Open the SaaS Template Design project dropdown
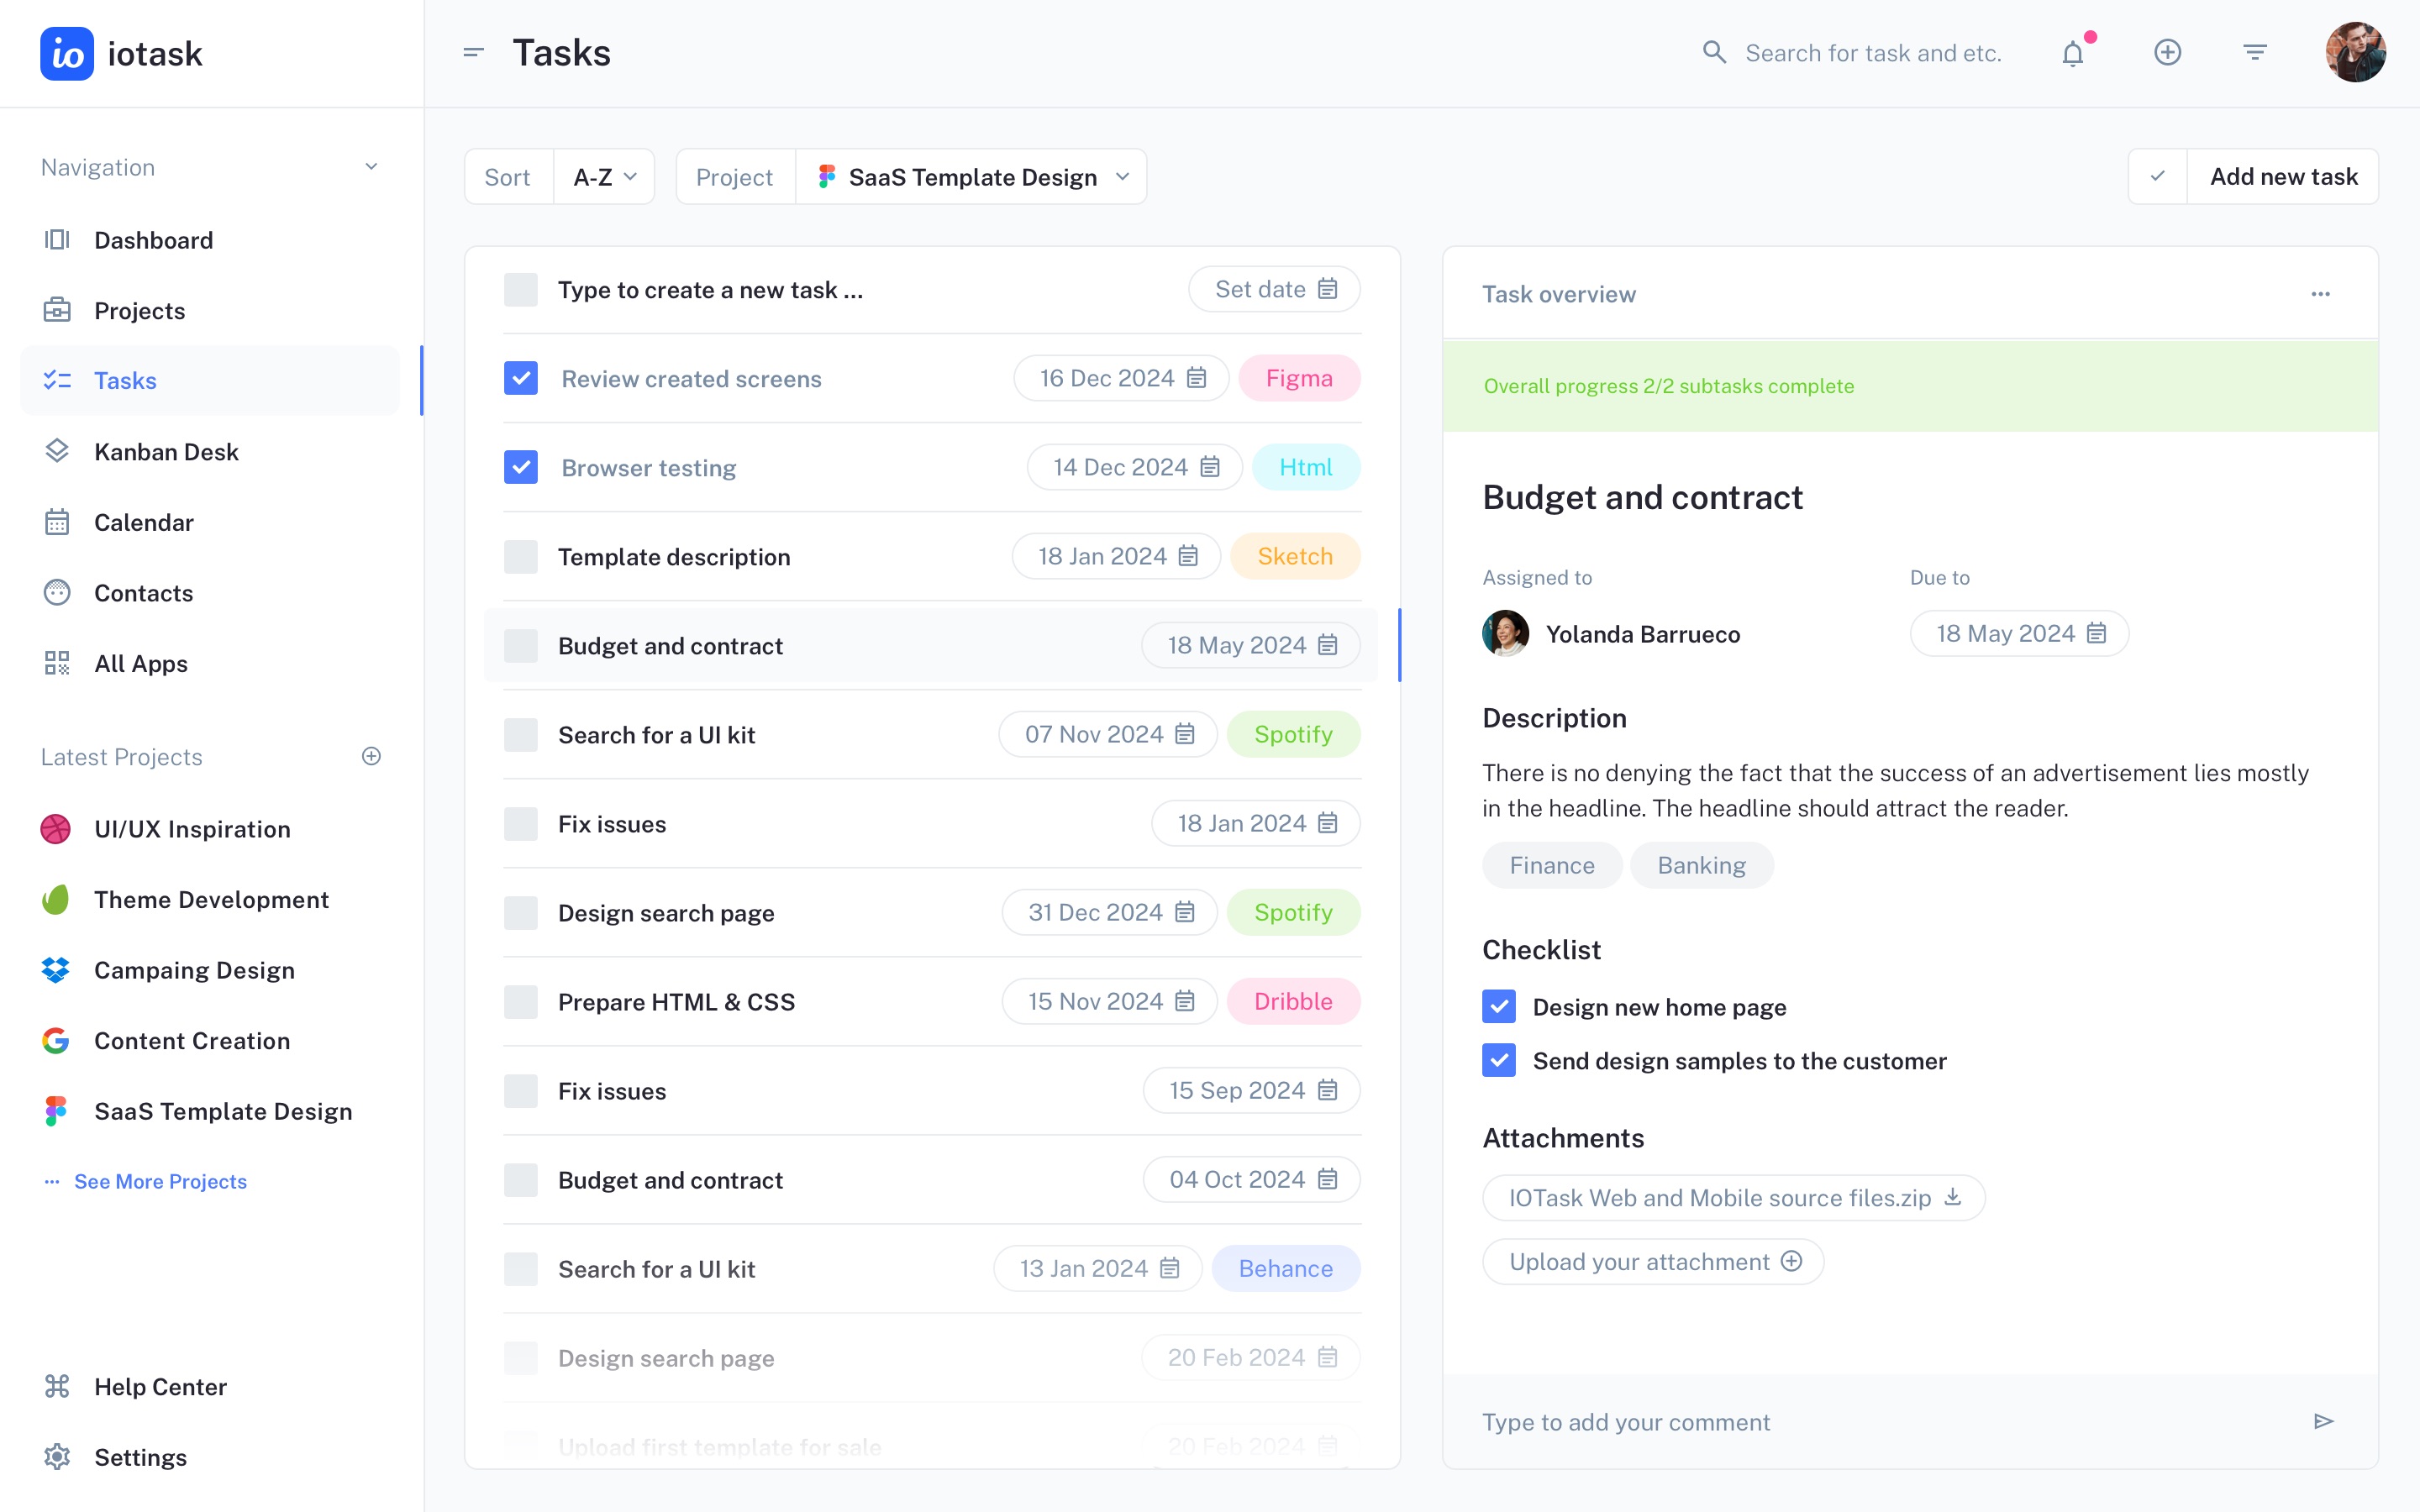 pos(972,177)
